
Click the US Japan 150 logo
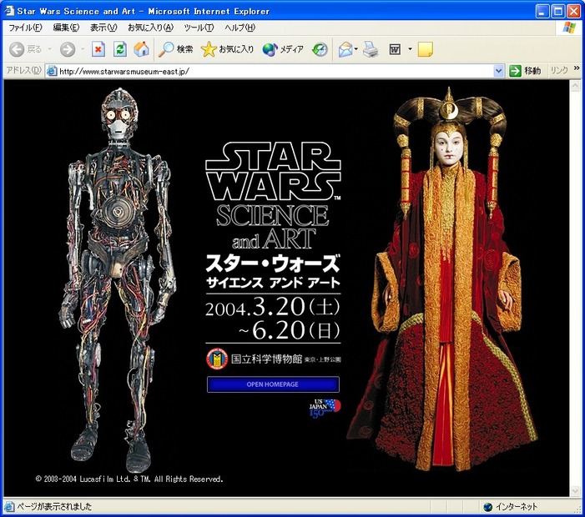pyautogui.click(x=325, y=409)
